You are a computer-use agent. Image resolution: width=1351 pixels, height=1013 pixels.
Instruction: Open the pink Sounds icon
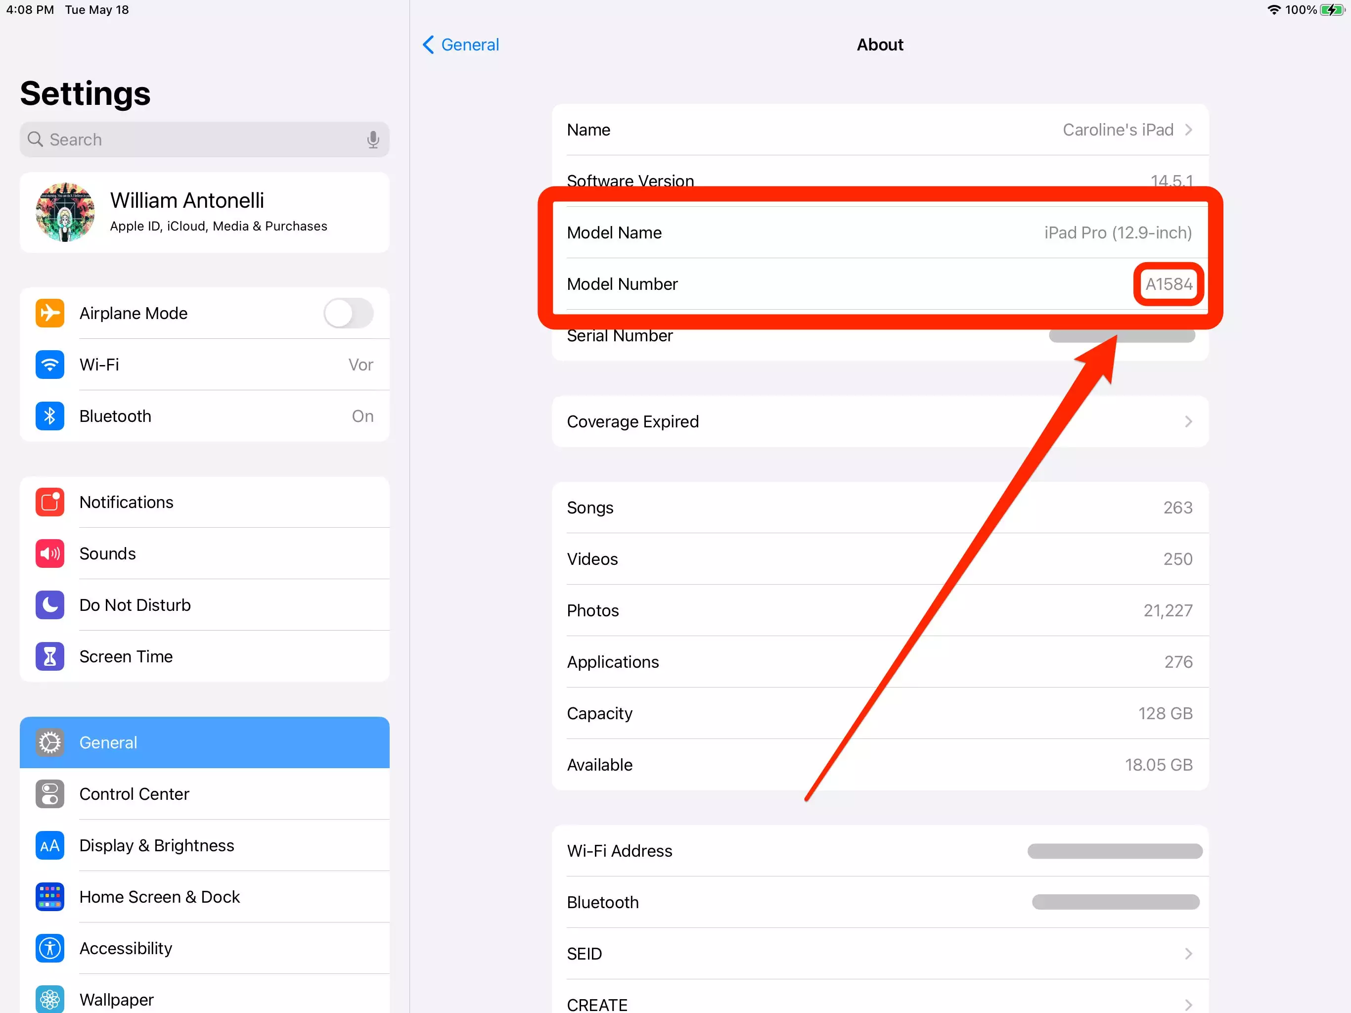pyautogui.click(x=49, y=553)
